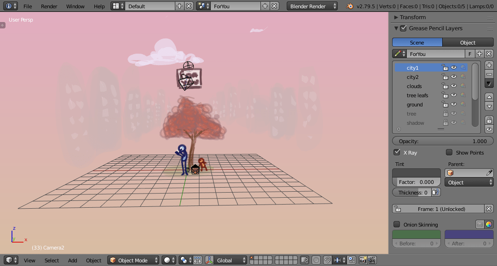Adjust the Opacity slider to change layer opacity
The height and width of the screenshot is (266, 497).
click(x=443, y=141)
